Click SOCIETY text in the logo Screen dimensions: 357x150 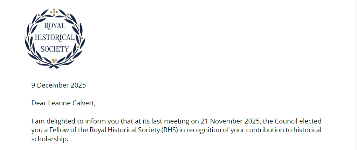[x=55, y=49]
